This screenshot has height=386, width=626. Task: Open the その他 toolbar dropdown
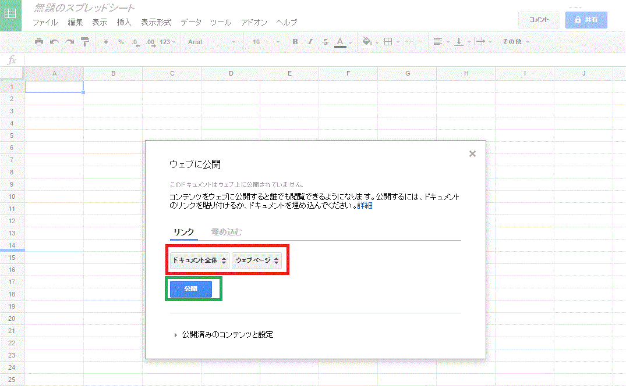click(516, 42)
